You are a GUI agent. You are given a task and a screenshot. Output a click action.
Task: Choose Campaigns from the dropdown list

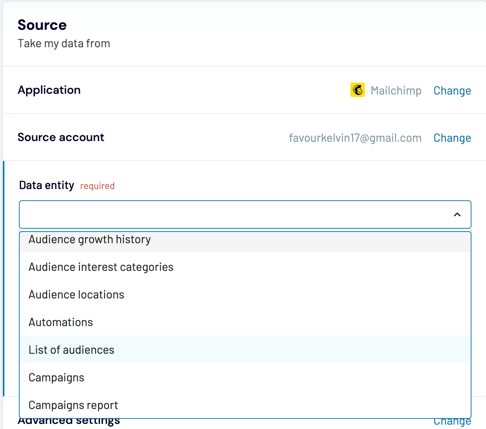click(56, 377)
